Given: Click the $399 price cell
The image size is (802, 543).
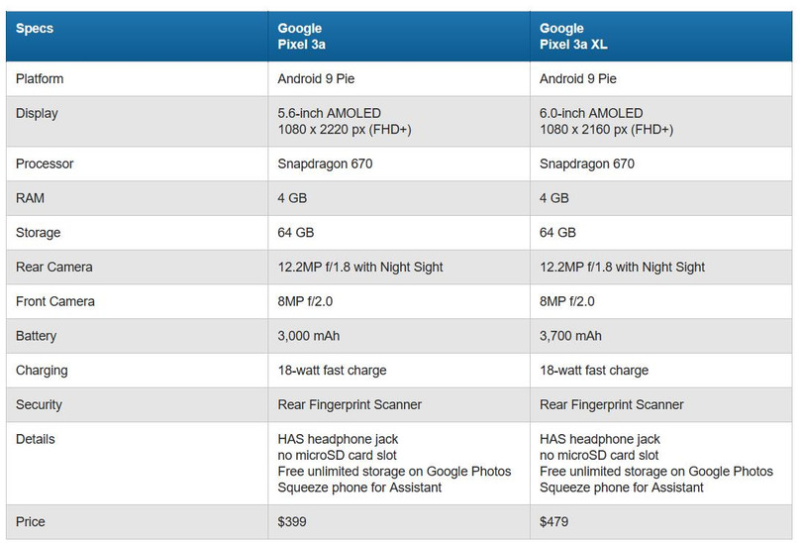Looking at the screenshot, I should pos(294,522).
